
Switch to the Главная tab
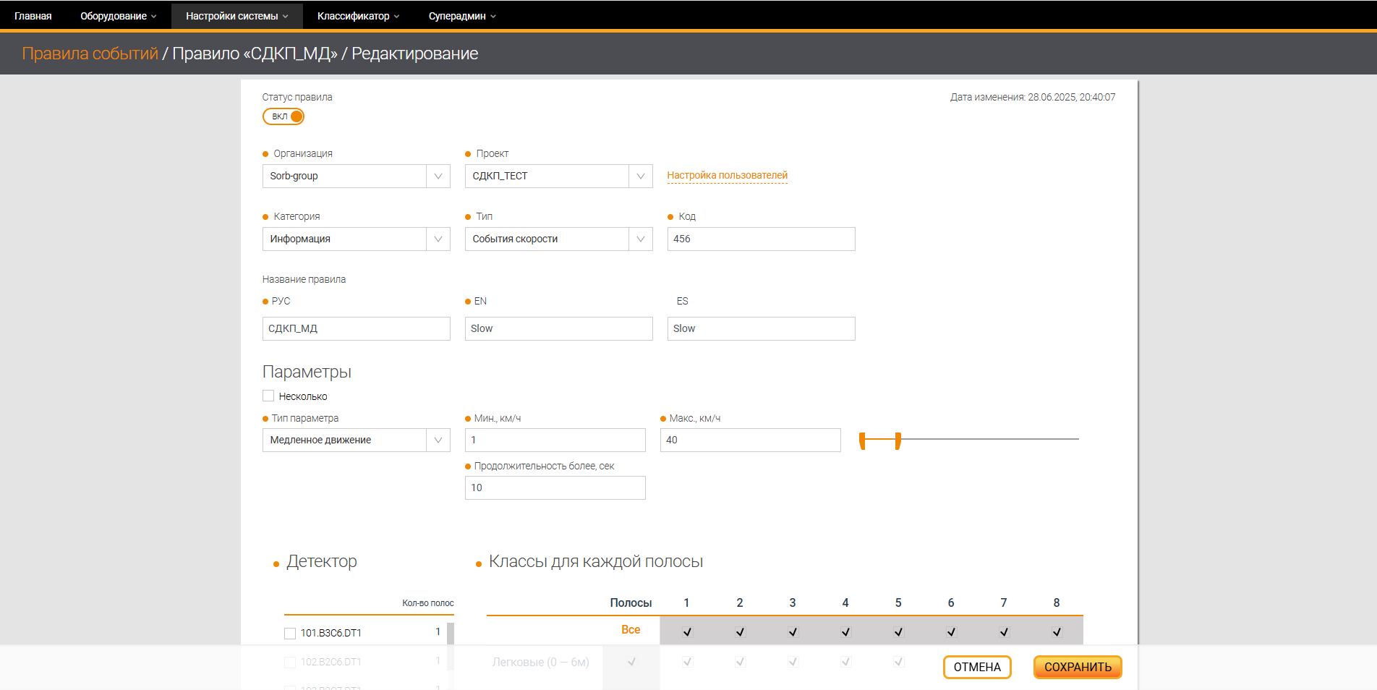click(33, 15)
